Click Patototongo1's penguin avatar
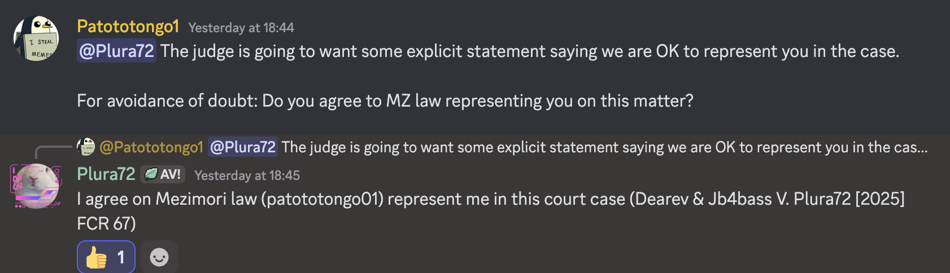 (x=36, y=38)
